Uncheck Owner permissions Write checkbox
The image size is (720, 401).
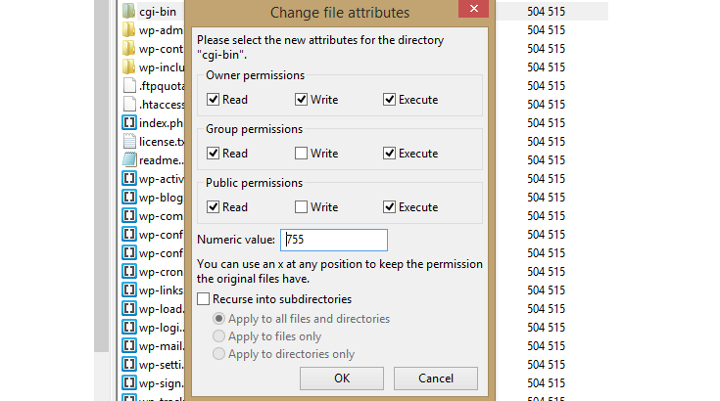click(x=302, y=100)
